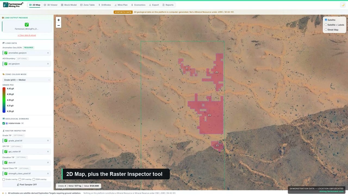
Task: Click the Grade P50 color gradient legend
Action: [4, 100]
